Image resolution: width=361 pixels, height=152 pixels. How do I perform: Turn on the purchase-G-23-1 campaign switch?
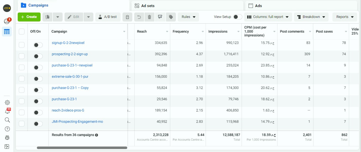[x=38, y=101]
